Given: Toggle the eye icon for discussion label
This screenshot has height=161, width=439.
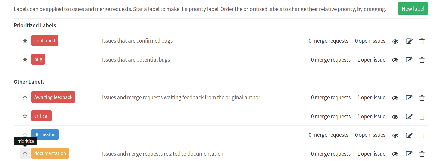Looking at the screenshot, I should coord(395,135).
